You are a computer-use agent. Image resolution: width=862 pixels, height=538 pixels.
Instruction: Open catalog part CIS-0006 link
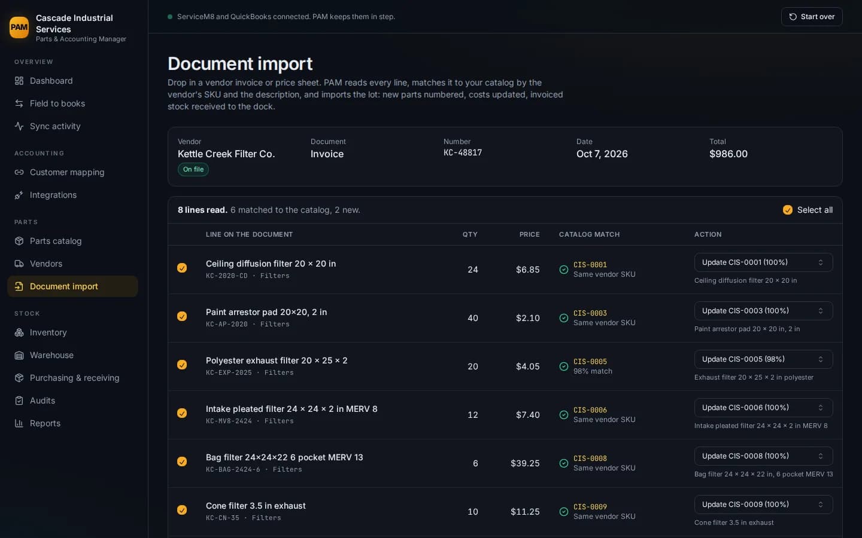[x=590, y=410]
